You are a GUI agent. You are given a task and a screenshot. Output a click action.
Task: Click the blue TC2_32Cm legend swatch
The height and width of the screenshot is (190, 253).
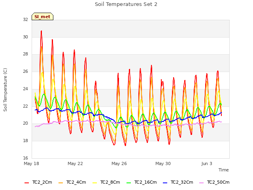165,183
